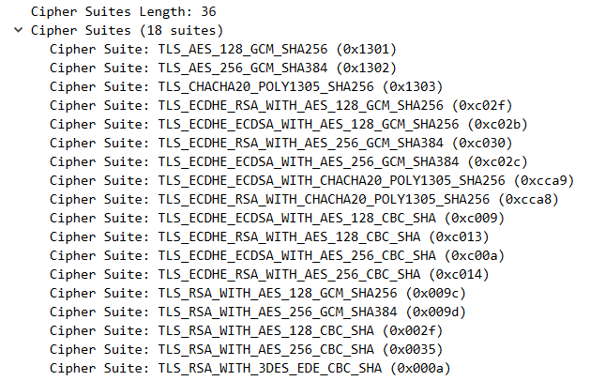Select TLS_RSA_WITH_AES_128_GCM_SHA256 (0x009c) suite
This screenshot has width=590, height=381.
point(258,294)
